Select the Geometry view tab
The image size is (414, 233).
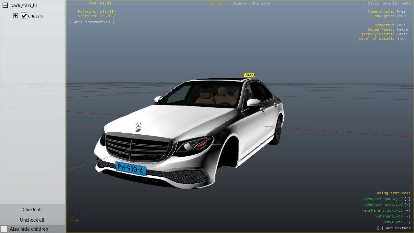pyautogui.click(x=219, y=3)
